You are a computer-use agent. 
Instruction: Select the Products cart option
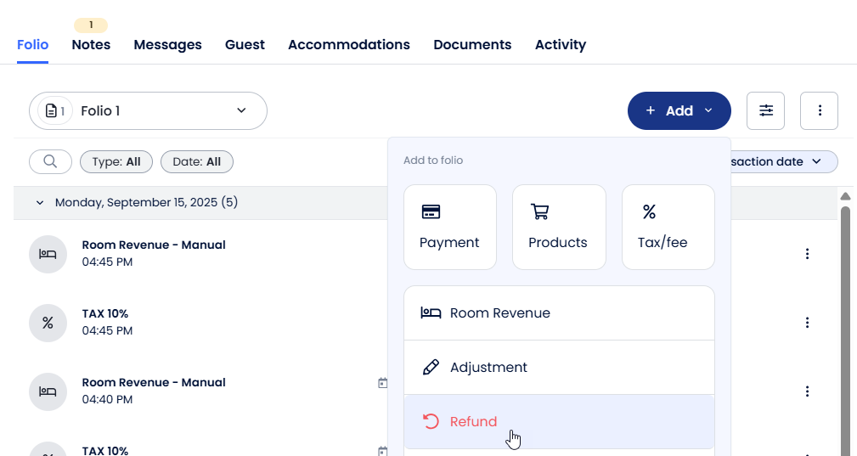[558, 227]
